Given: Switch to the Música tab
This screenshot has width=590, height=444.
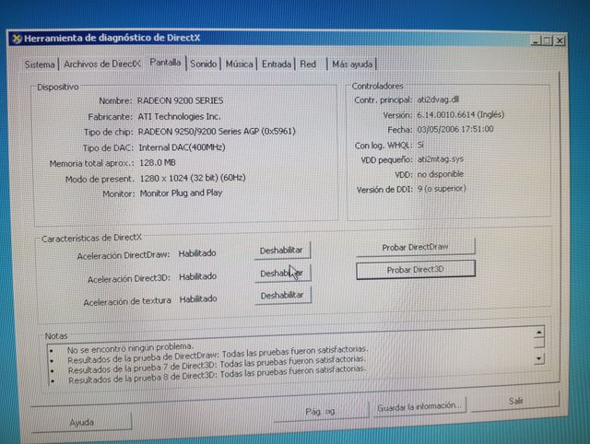Looking at the screenshot, I should point(239,64).
